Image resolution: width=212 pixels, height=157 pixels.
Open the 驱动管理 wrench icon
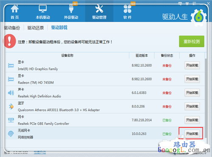99,9
